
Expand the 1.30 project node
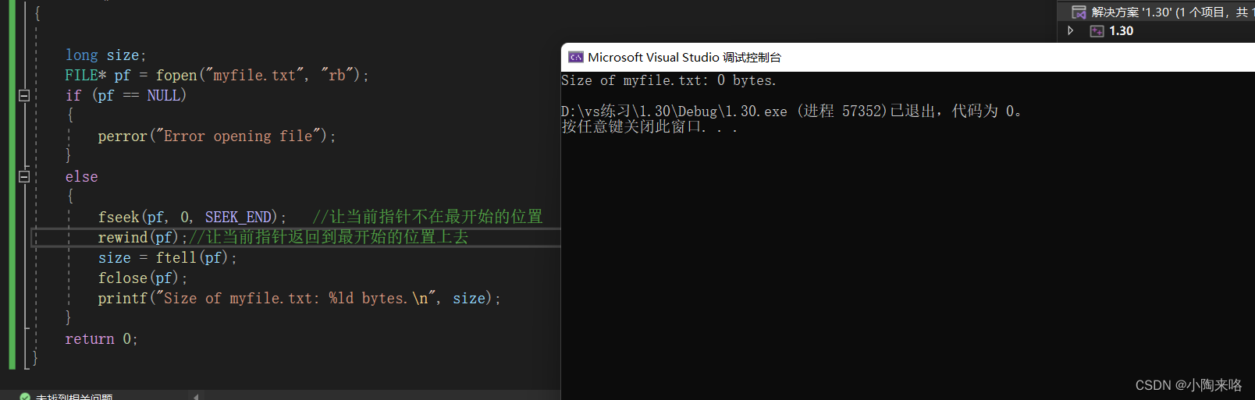[1071, 30]
